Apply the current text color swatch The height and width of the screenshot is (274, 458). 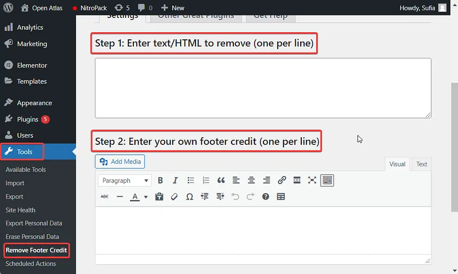(x=136, y=196)
